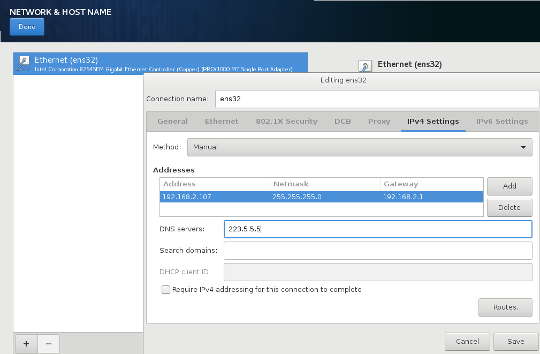Click the ens32 network adapter icon in list
The image size is (540, 354).
(24, 63)
